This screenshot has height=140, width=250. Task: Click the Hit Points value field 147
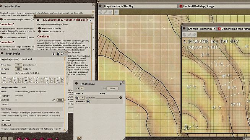coord(18,69)
